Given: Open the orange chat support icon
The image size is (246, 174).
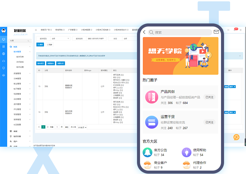Looking at the screenshot, I should pos(236,137).
